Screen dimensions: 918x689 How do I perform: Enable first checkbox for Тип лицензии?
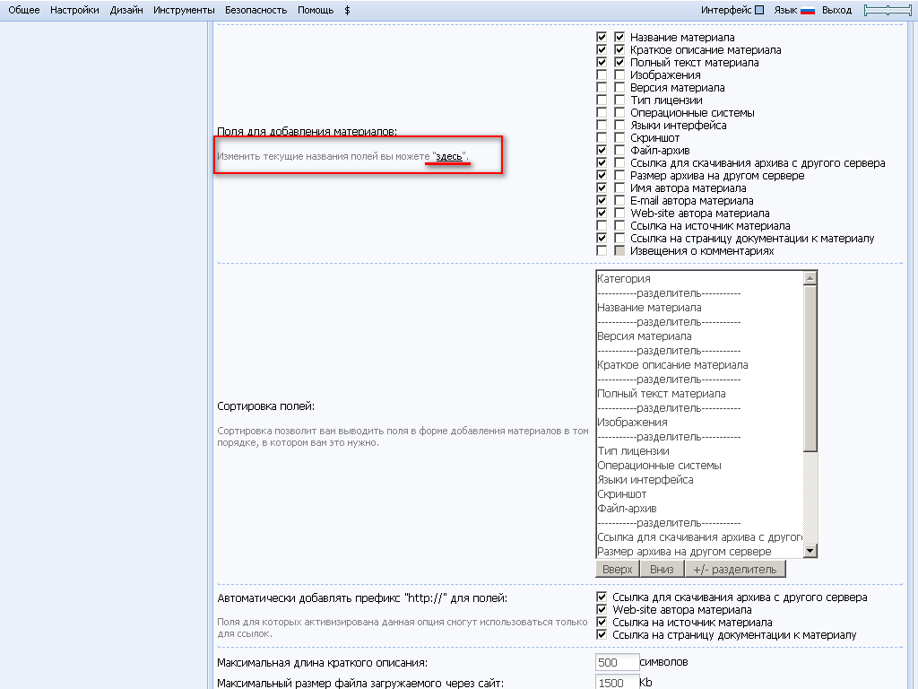[x=602, y=100]
